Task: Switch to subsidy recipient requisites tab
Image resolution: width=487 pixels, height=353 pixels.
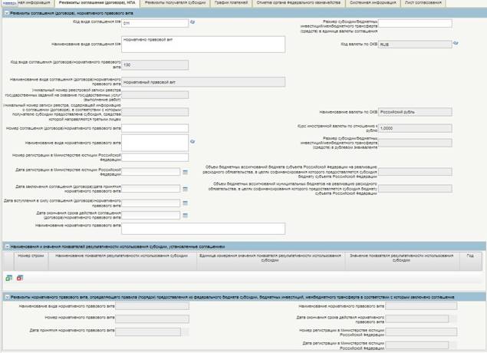Action: [175, 4]
